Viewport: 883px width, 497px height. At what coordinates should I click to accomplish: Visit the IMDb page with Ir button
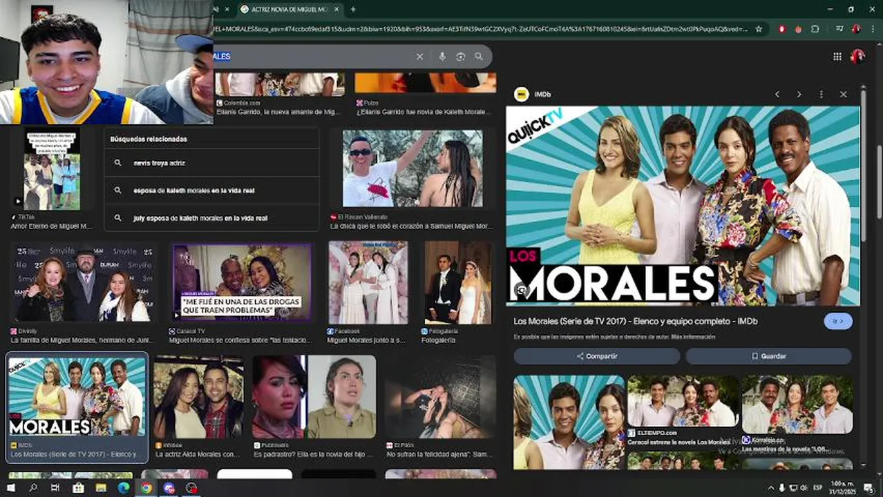coord(838,321)
